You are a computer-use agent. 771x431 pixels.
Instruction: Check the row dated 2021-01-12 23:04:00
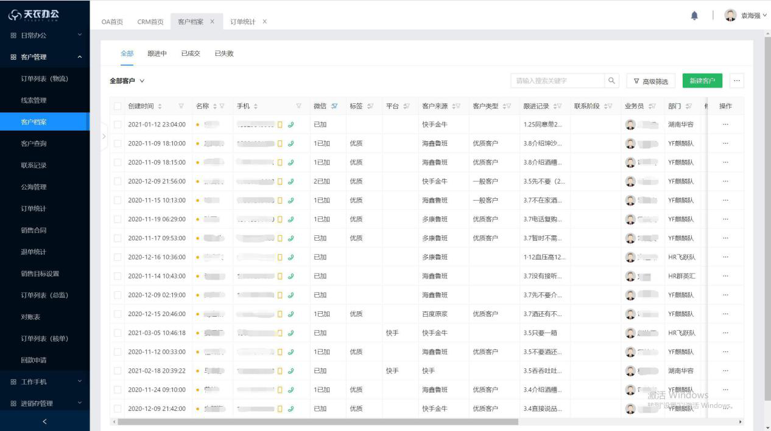click(117, 125)
